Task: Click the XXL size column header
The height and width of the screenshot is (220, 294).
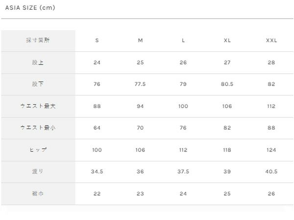Action: click(x=271, y=41)
